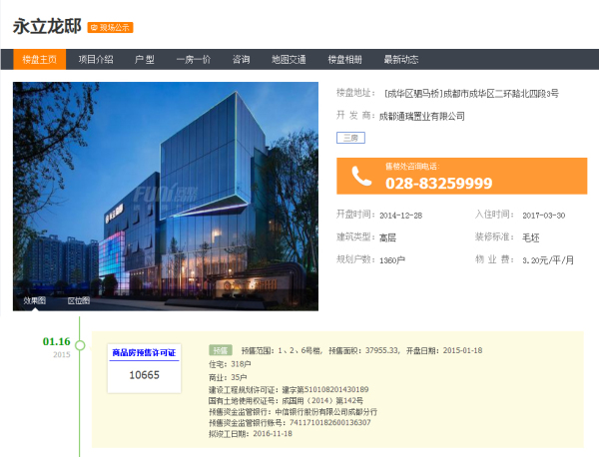Click the 028-83259999 hotline banner
This screenshot has width=599, height=457.
461,177
